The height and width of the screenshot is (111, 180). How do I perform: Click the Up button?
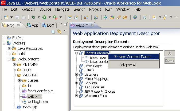(x=170, y=53)
